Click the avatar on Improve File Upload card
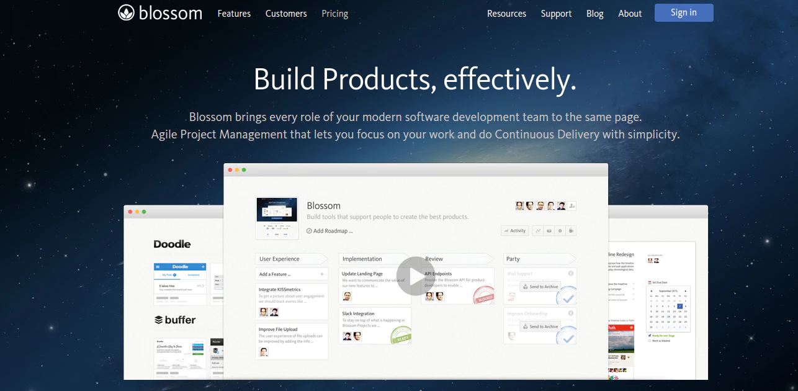798x391 pixels. (264, 352)
